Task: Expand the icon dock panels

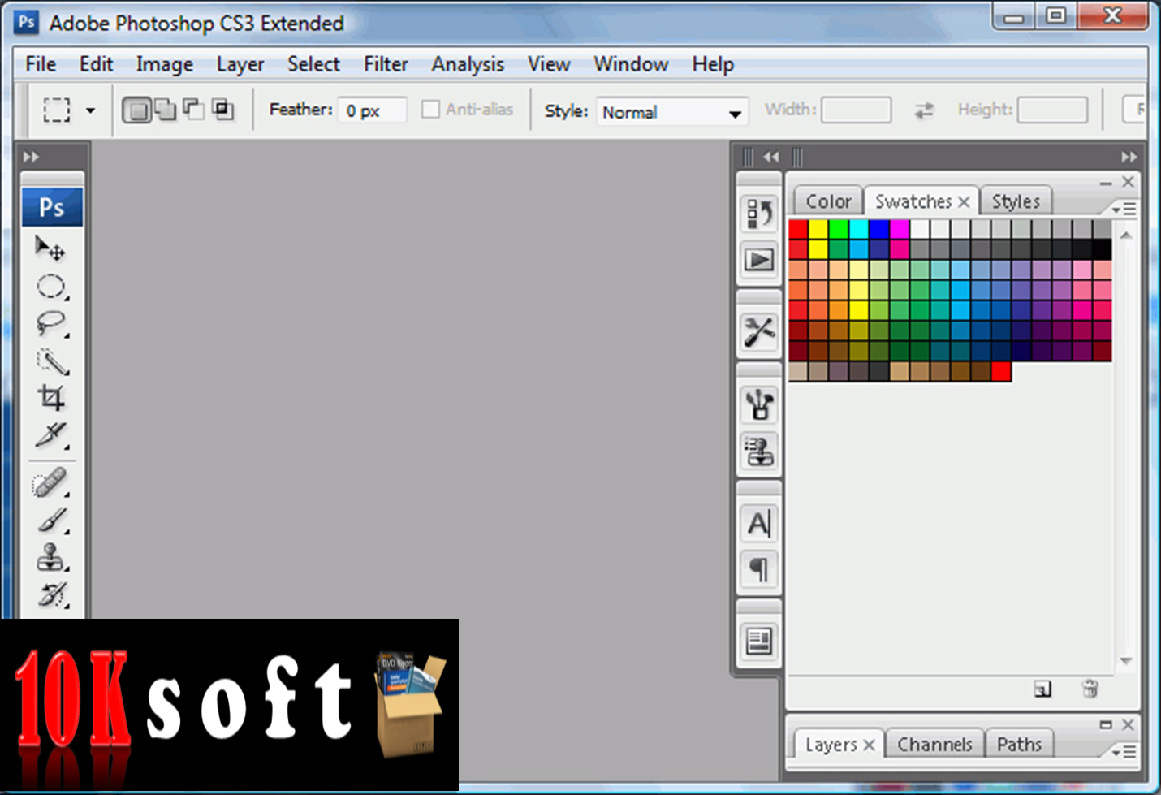Action: point(771,157)
